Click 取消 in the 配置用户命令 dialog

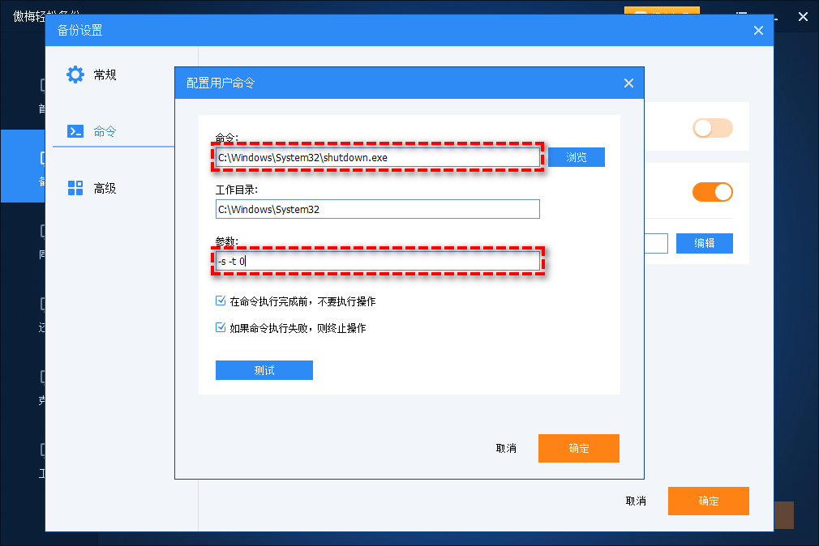(506, 448)
